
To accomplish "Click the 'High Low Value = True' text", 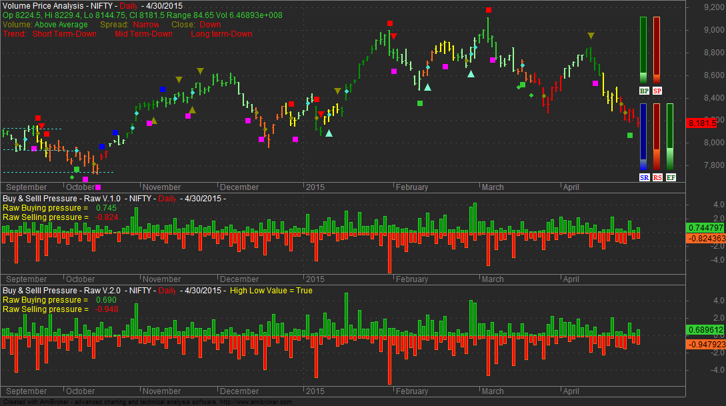I will 271,291.
